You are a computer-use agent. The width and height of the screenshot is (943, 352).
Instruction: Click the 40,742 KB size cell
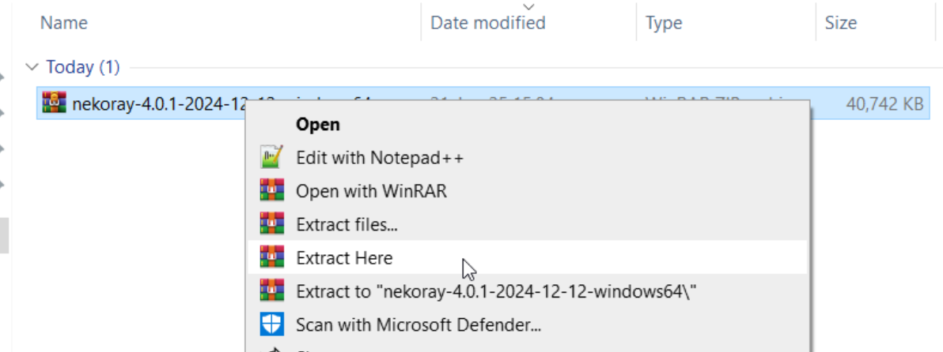coord(884,103)
